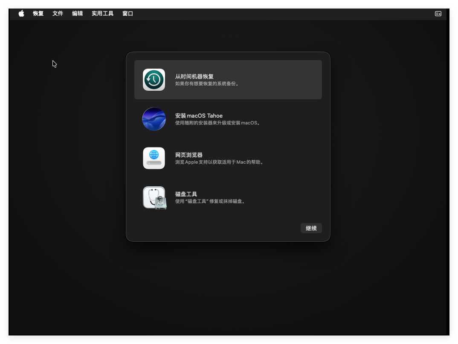Open the 恢复 menu
The height and width of the screenshot is (344, 458).
click(x=38, y=14)
